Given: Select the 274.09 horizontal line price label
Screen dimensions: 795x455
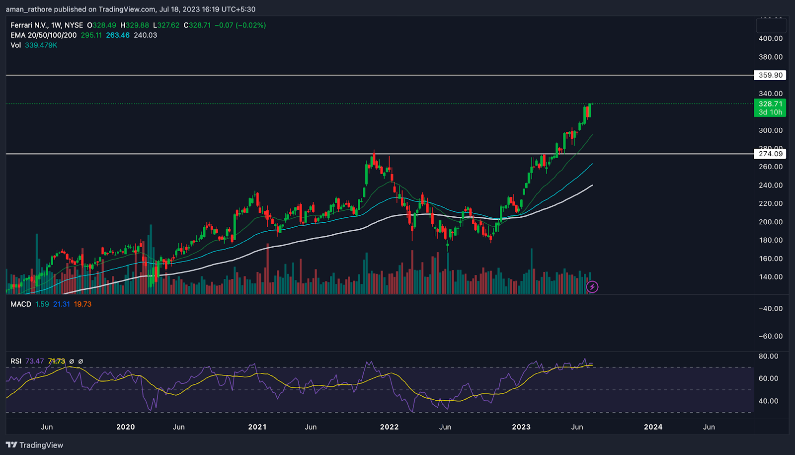Looking at the screenshot, I should click(x=770, y=154).
